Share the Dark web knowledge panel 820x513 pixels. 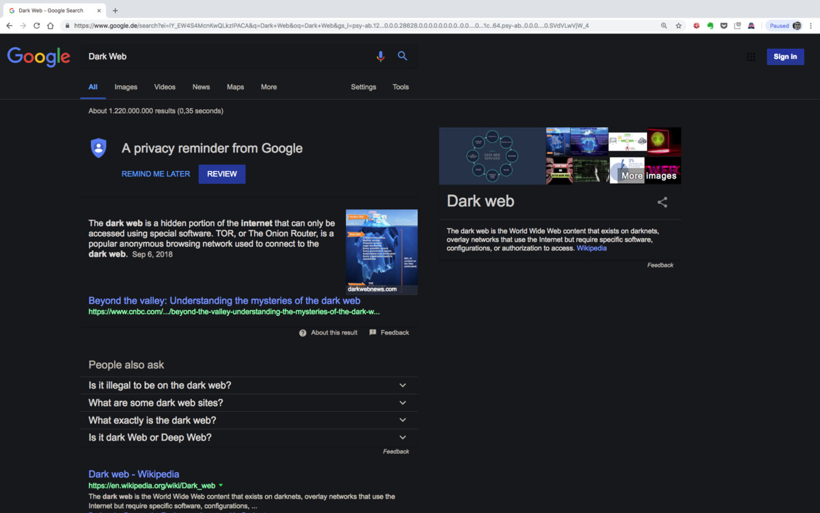tap(661, 201)
